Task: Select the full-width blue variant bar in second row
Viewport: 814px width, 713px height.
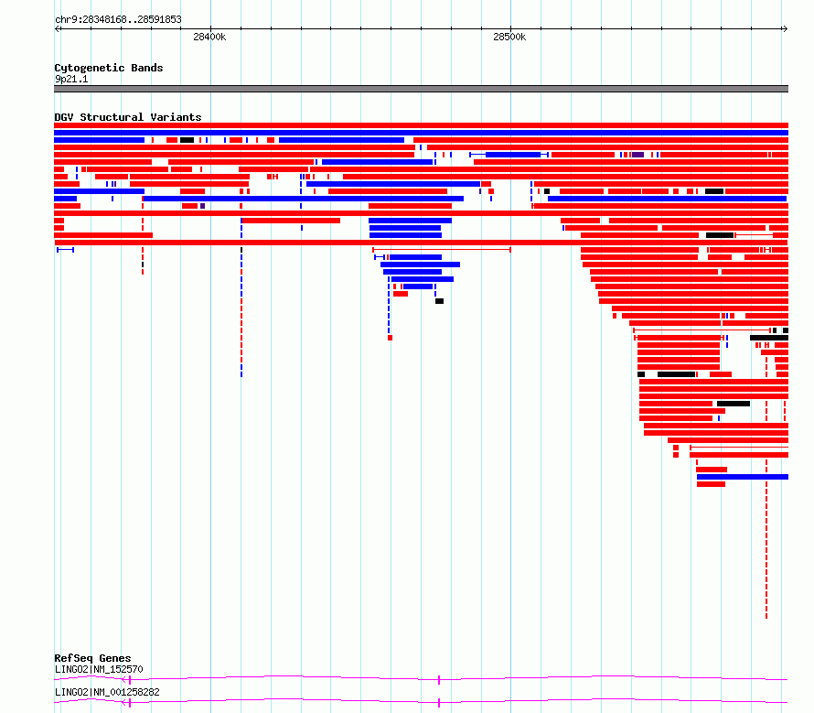Action: (x=421, y=133)
